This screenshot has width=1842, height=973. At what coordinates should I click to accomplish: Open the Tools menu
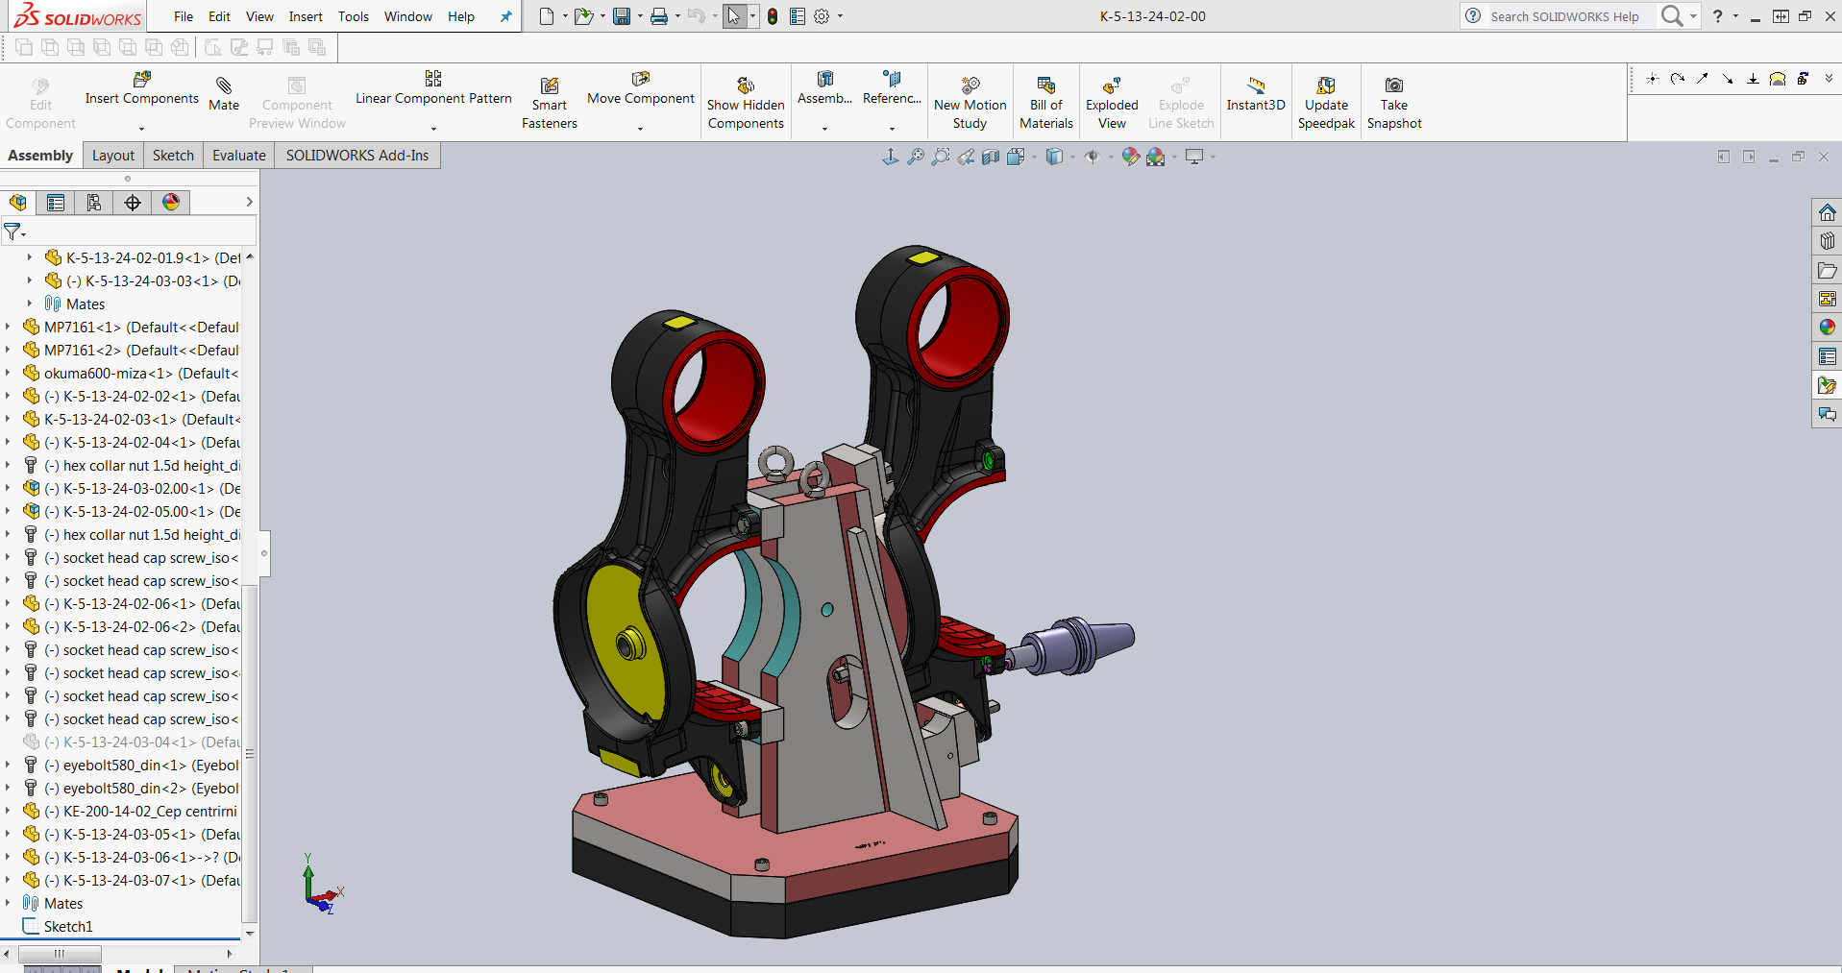click(353, 16)
